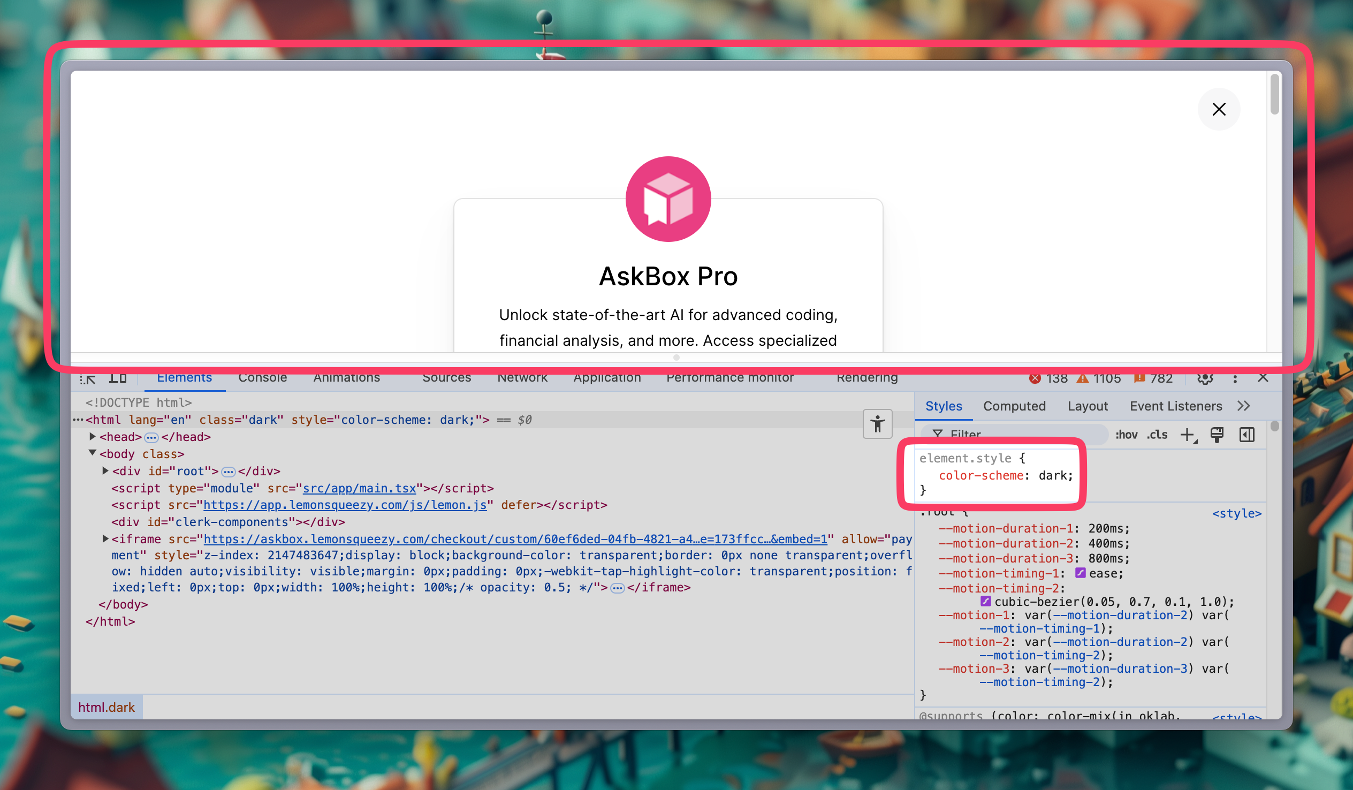Open the 782 issues counter

pos(1153,378)
